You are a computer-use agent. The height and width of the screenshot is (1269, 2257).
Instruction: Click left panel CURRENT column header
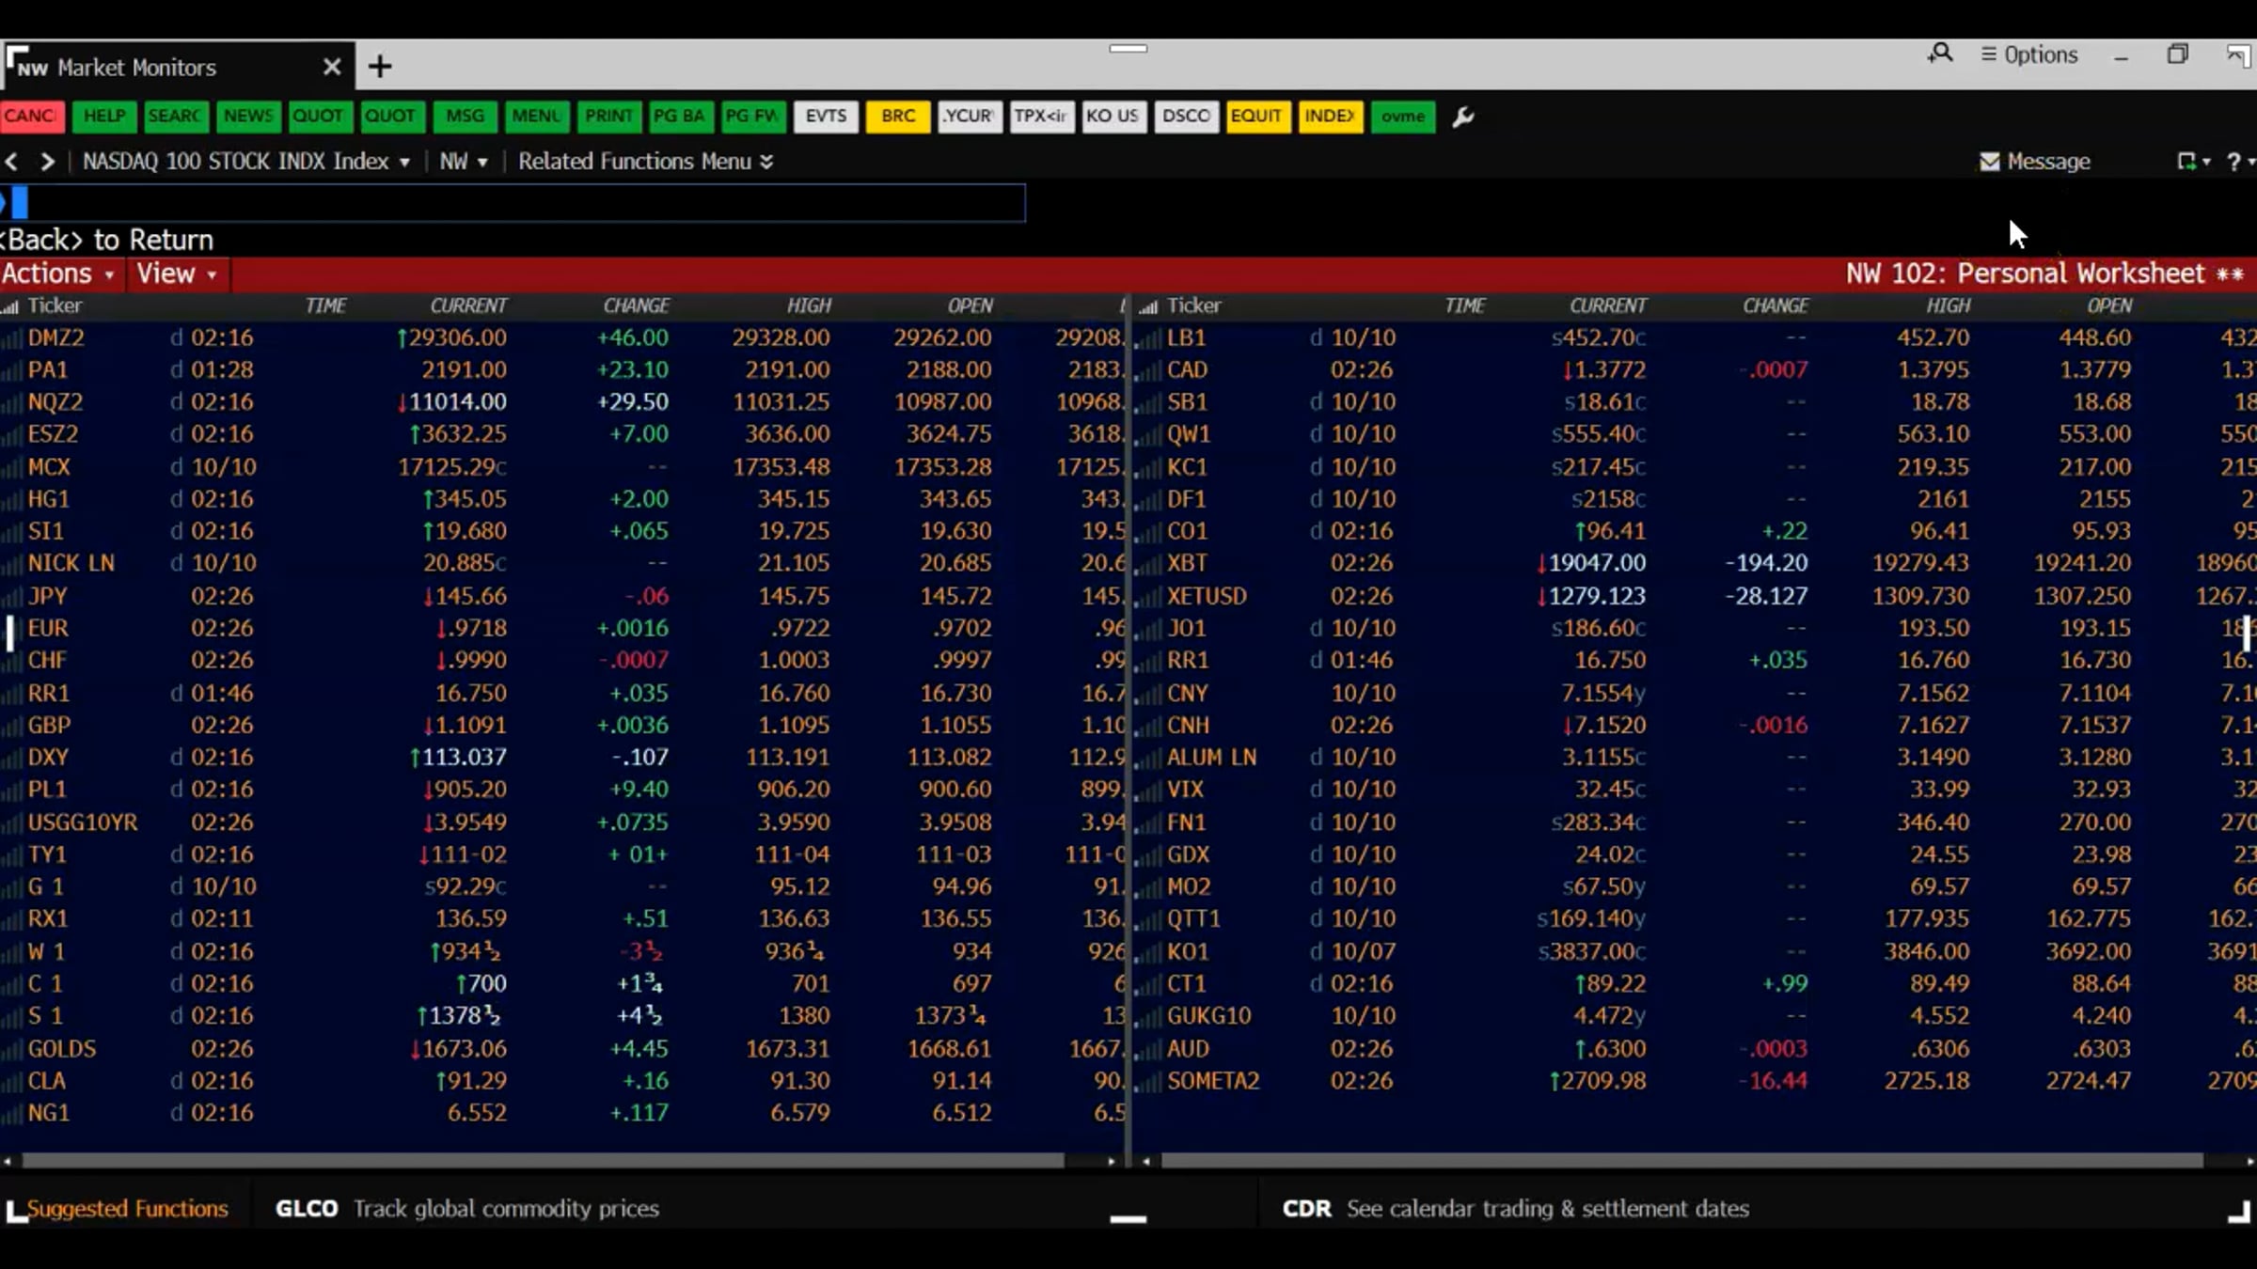point(468,305)
